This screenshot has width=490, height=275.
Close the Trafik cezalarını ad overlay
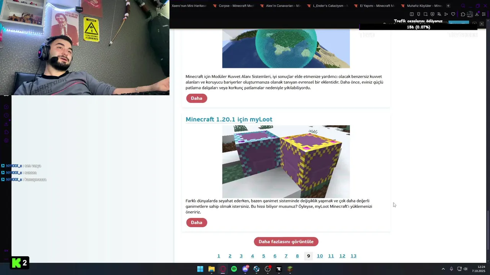(x=482, y=24)
